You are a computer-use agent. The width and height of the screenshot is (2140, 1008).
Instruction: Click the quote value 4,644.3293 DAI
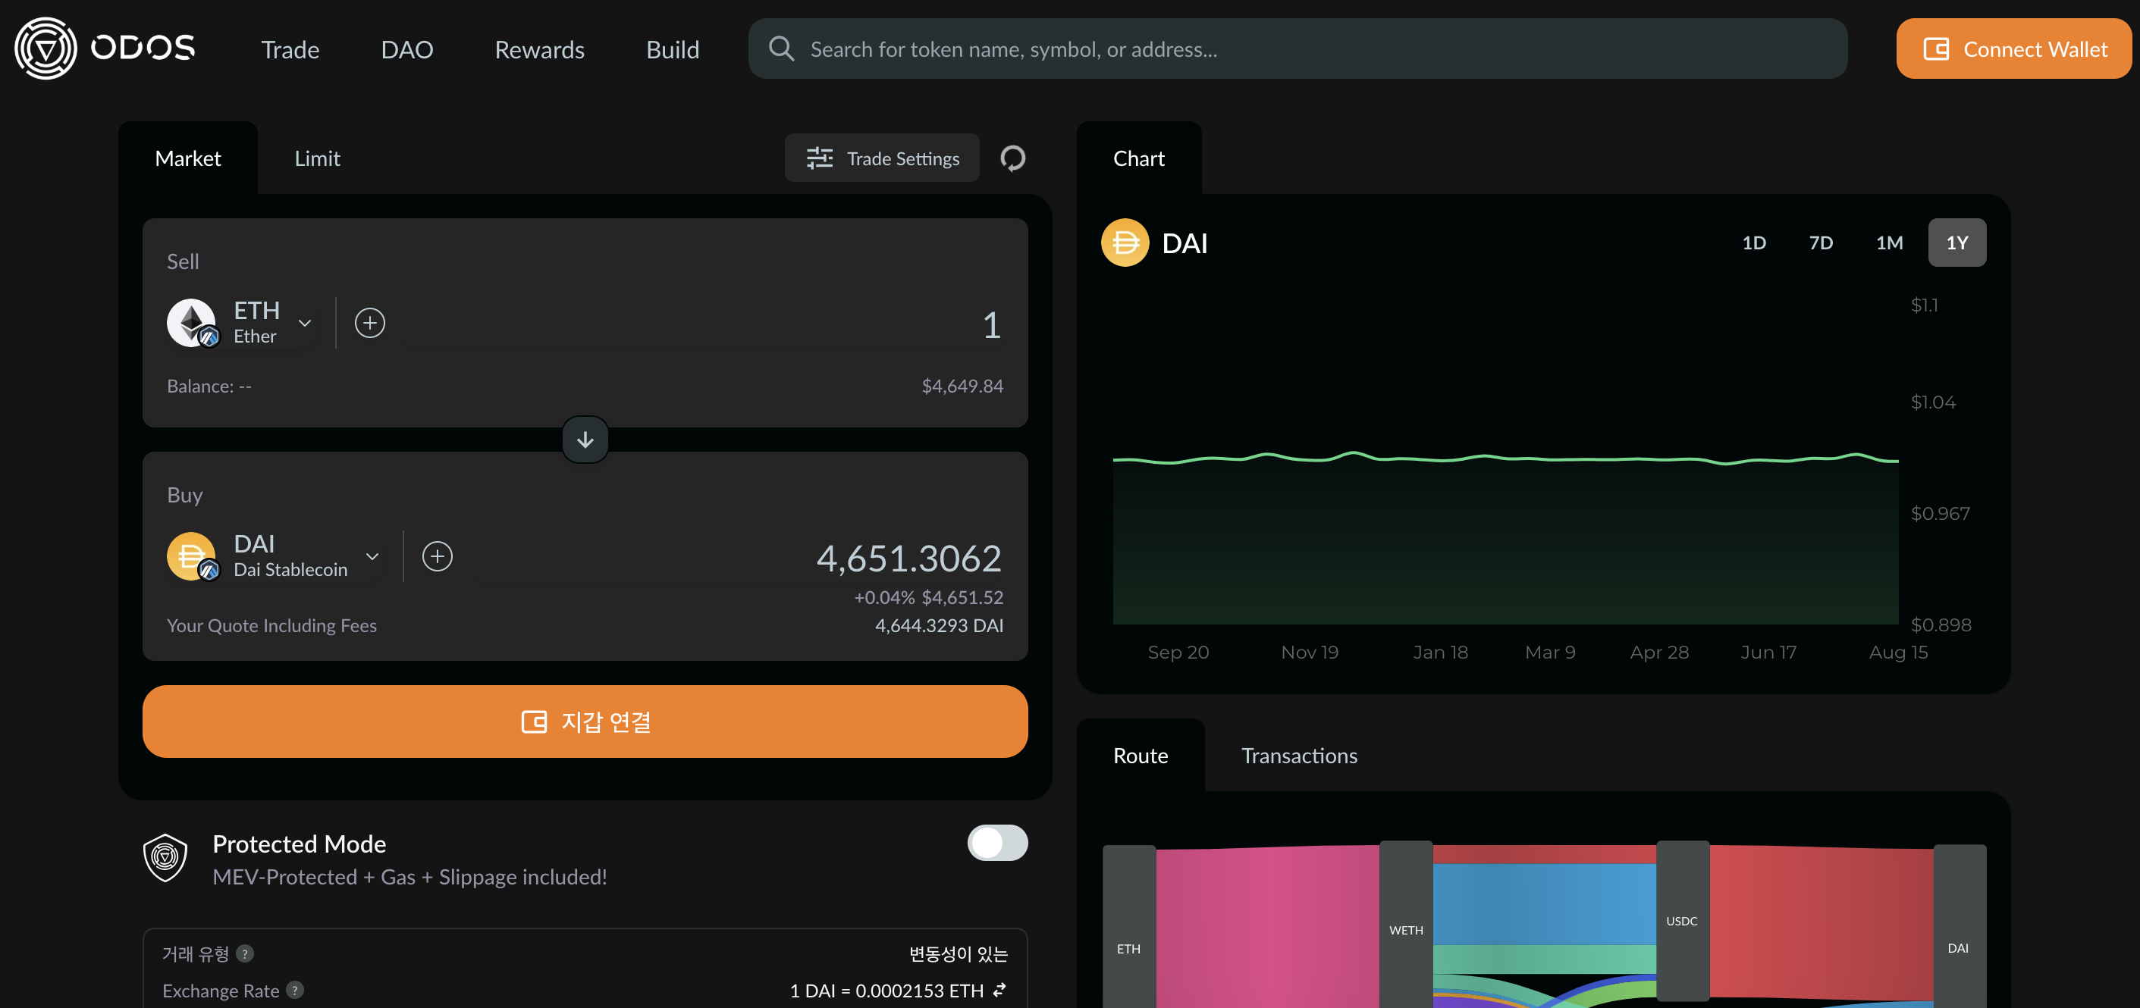(x=939, y=625)
